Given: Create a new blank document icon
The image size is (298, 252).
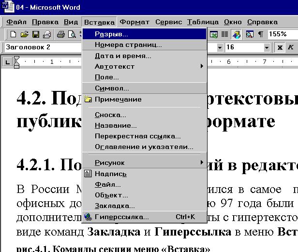Looking at the screenshot, I should coord(13,34).
